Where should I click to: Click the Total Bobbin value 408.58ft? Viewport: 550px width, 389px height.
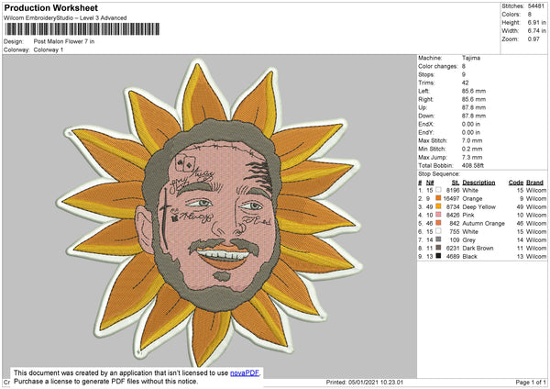472,165
